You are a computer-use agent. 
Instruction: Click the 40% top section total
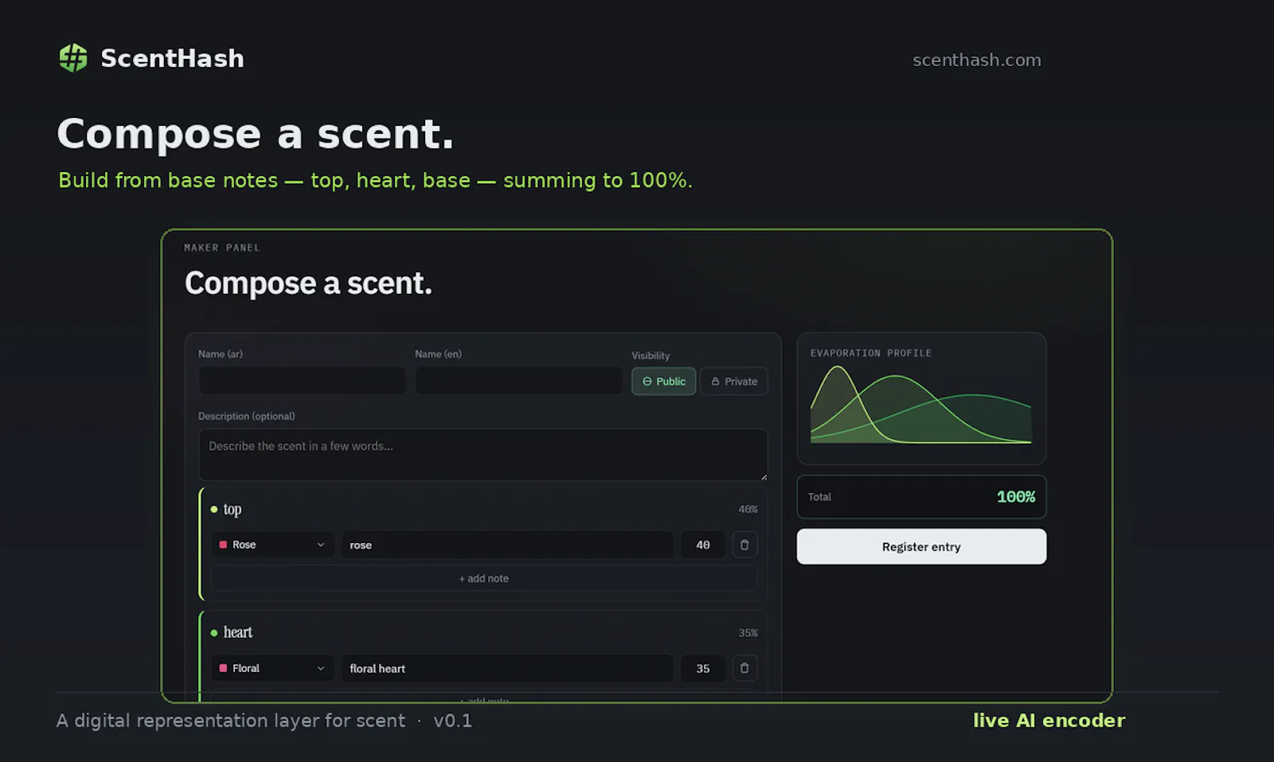click(x=748, y=509)
